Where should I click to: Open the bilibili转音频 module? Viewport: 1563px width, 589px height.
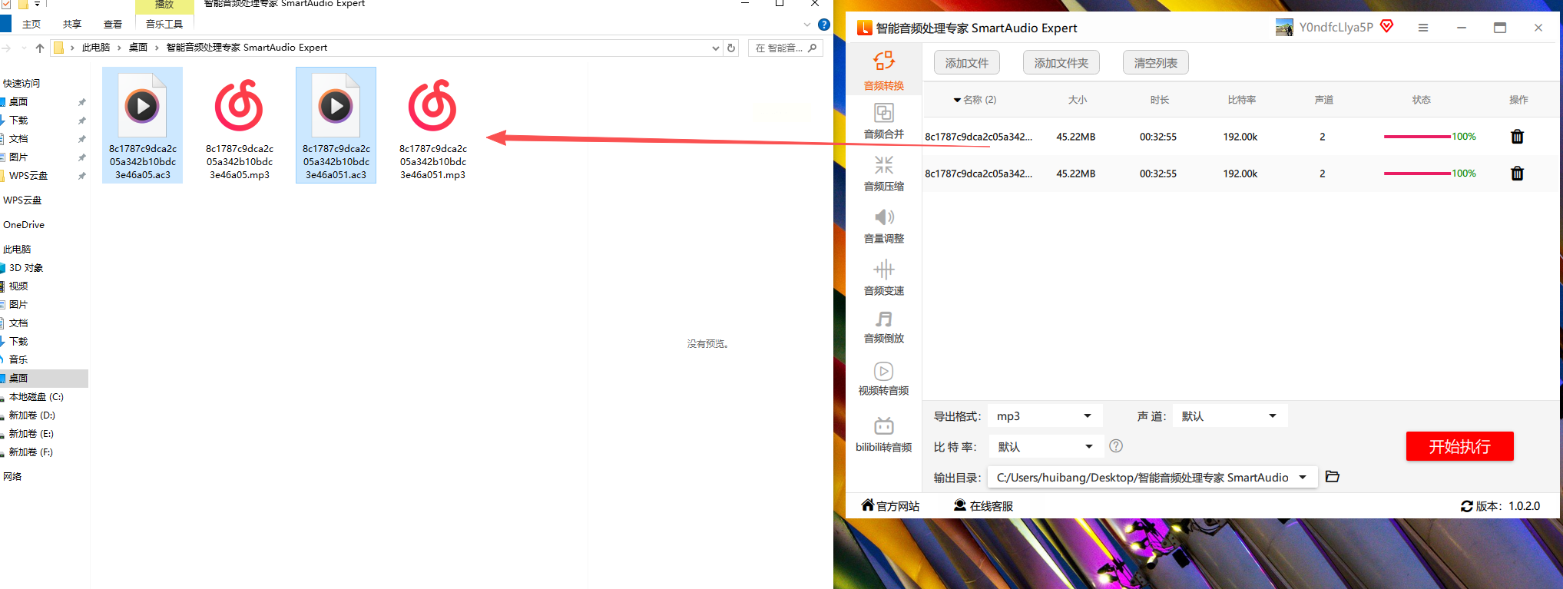point(884,435)
